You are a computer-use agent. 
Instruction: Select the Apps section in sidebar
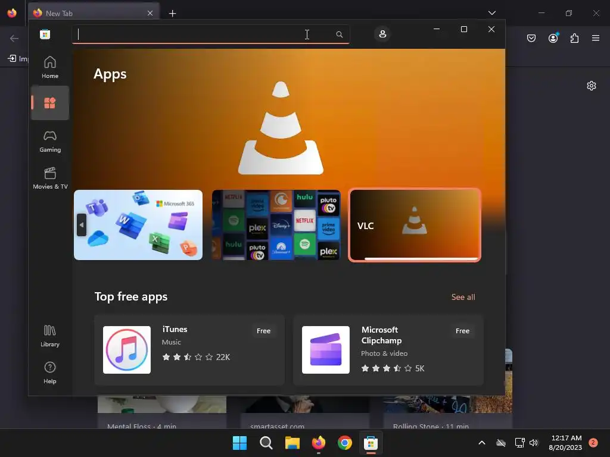pyautogui.click(x=50, y=103)
